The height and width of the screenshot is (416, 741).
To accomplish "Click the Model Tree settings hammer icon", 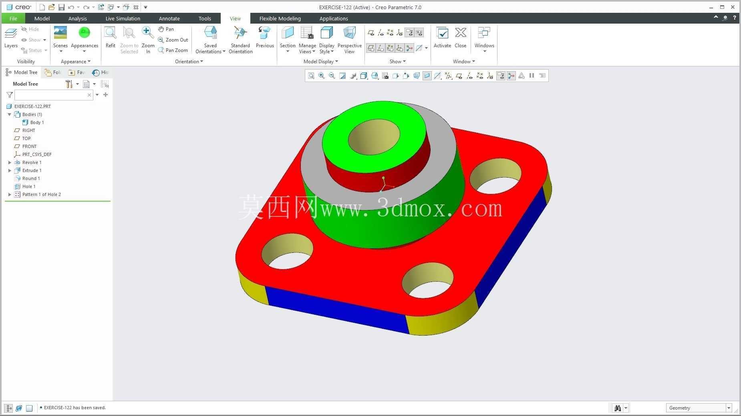I will click(69, 84).
